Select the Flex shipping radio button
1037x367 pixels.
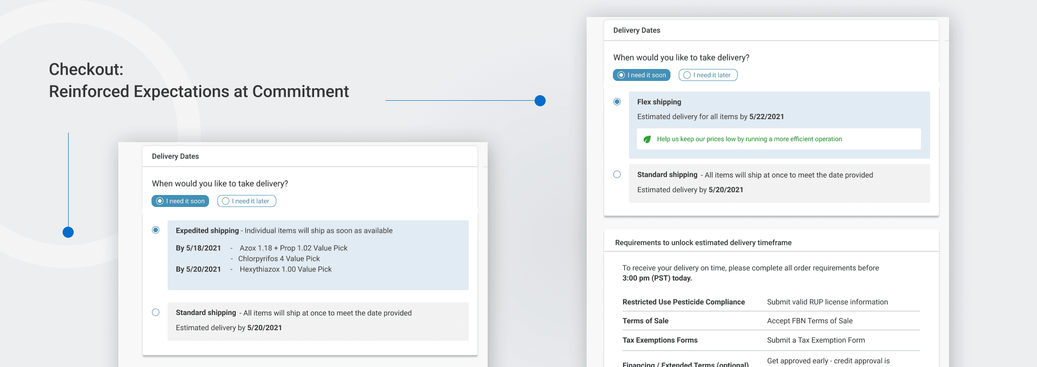(617, 102)
